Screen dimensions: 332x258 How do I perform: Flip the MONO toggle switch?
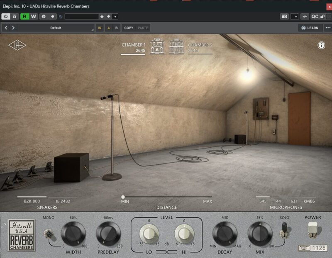coord(49,234)
